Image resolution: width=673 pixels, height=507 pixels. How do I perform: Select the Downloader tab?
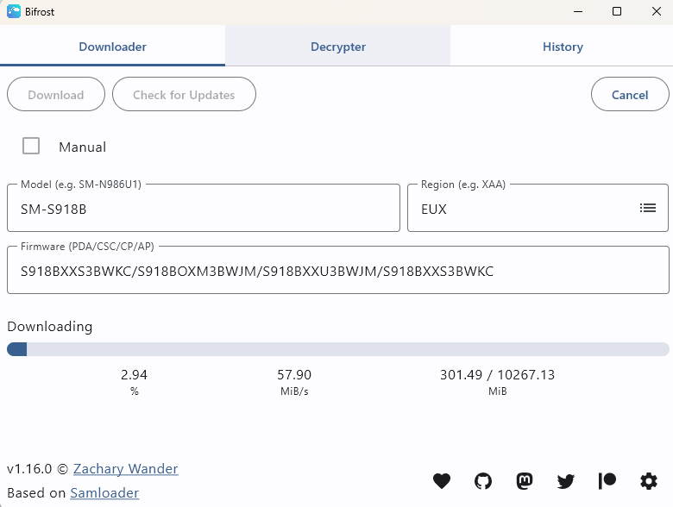tap(113, 47)
